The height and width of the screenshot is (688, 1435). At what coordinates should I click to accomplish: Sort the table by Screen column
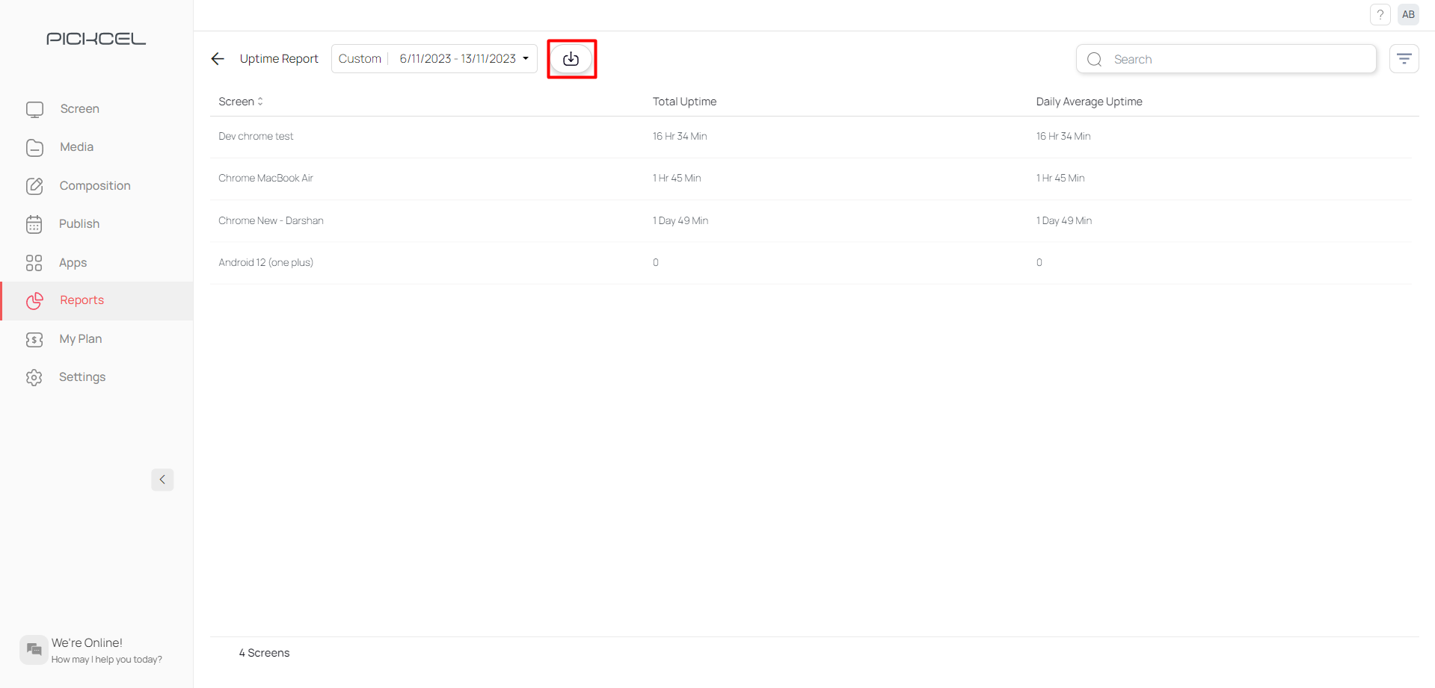click(x=240, y=102)
